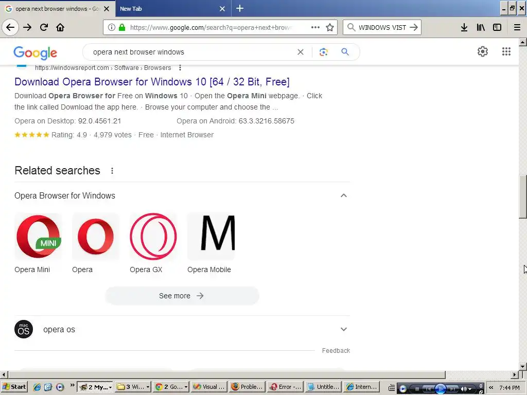Search by image with Google Lens
Viewport: 527px width, 395px height.
click(x=323, y=52)
